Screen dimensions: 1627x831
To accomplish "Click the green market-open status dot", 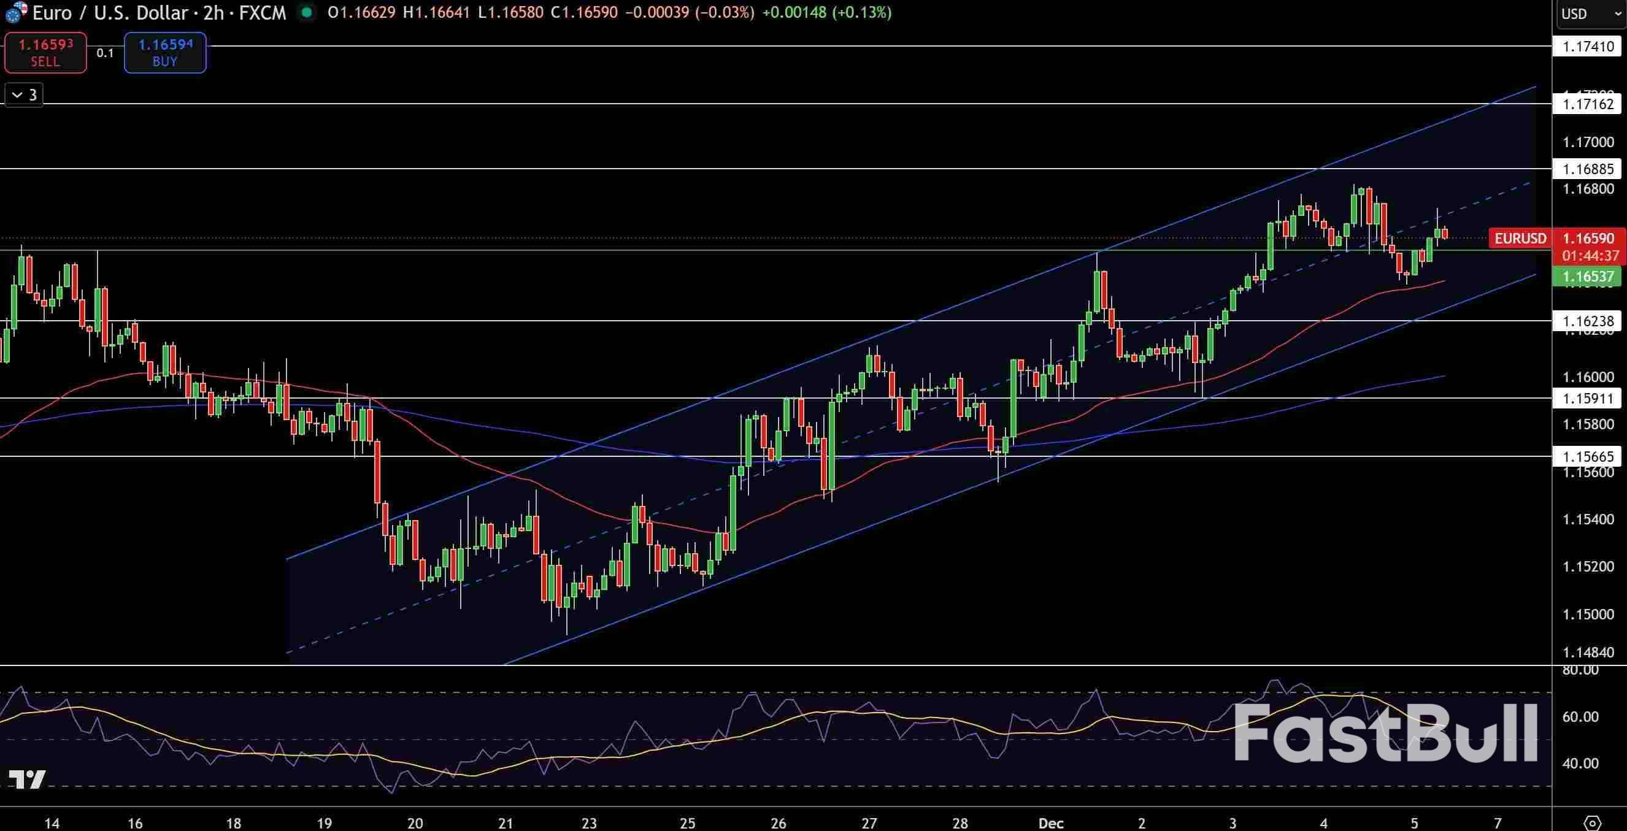I will [x=307, y=12].
